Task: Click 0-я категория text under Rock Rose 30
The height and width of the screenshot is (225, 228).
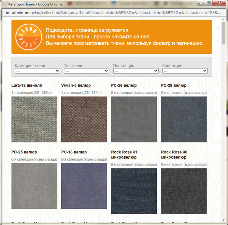Action: pos(184,165)
